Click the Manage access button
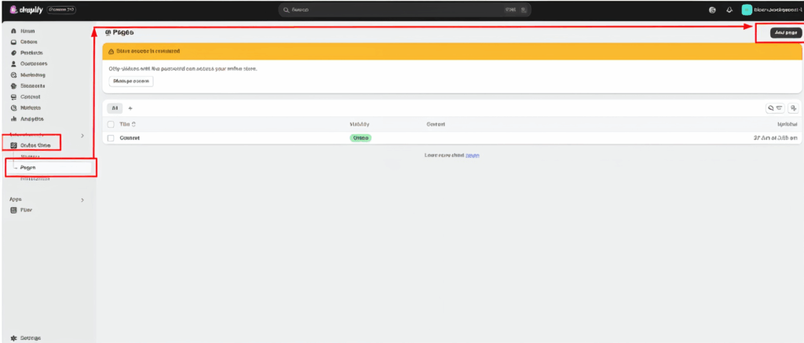 [131, 81]
